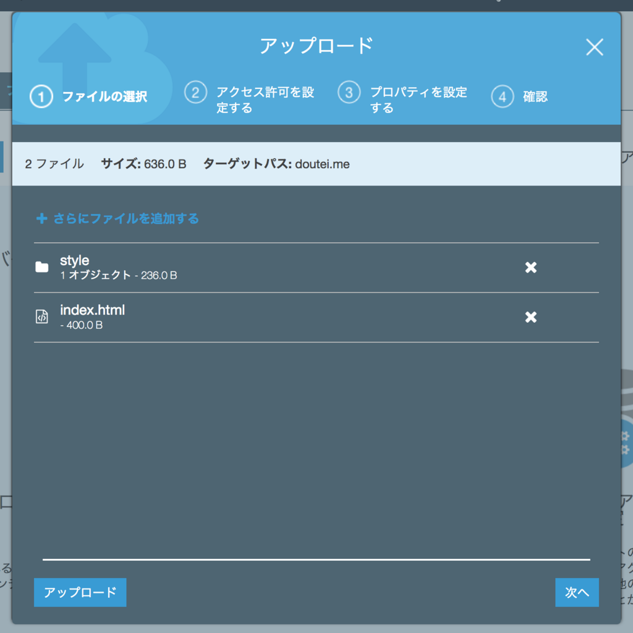Remove the style folder using its X icon
Viewport: 633px width, 633px height.
click(530, 267)
